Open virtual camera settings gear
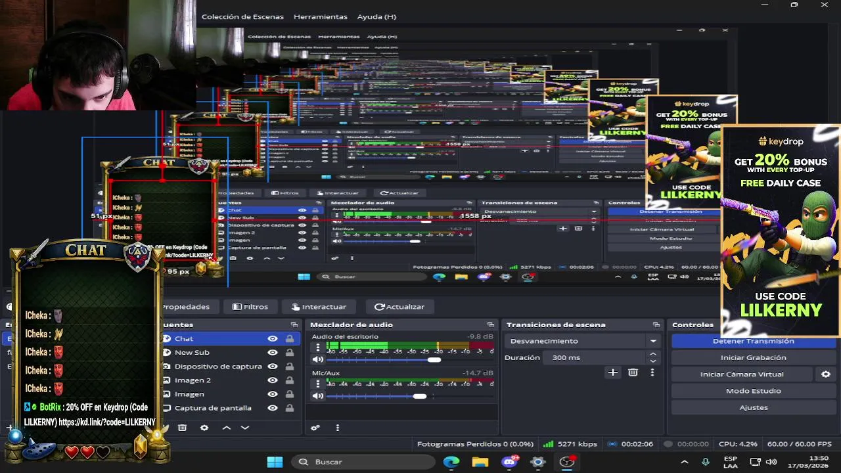Image resolution: width=841 pixels, height=473 pixels. (x=826, y=374)
